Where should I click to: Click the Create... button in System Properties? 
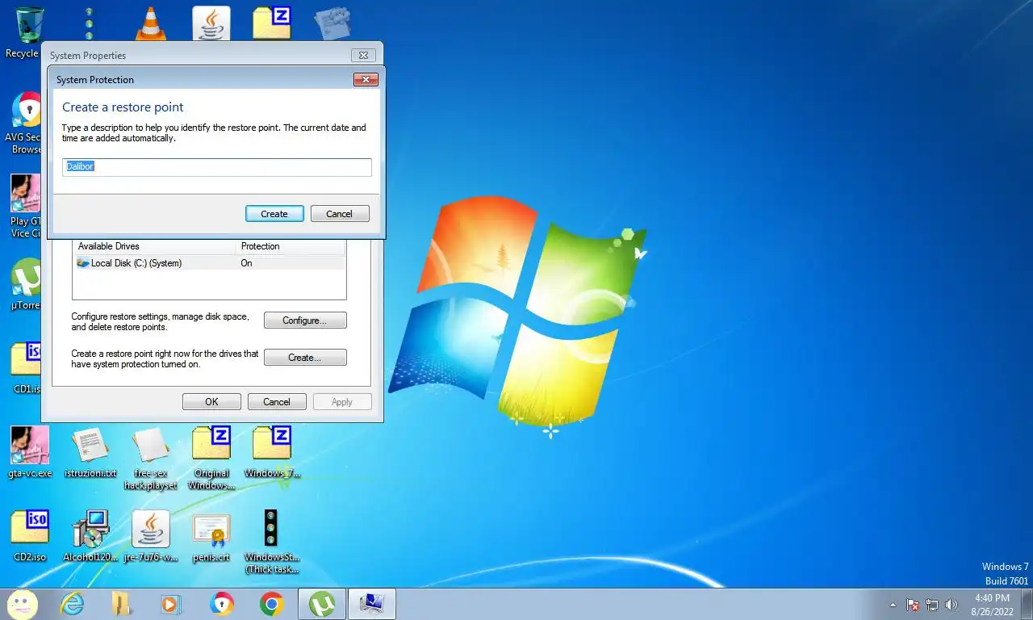point(305,358)
